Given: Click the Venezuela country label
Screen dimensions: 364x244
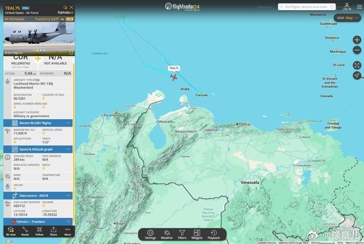Looking at the screenshot, I should pyautogui.click(x=250, y=182).
